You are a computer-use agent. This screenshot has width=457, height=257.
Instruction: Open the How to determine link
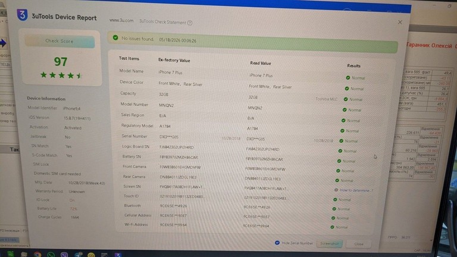point(356,190)
